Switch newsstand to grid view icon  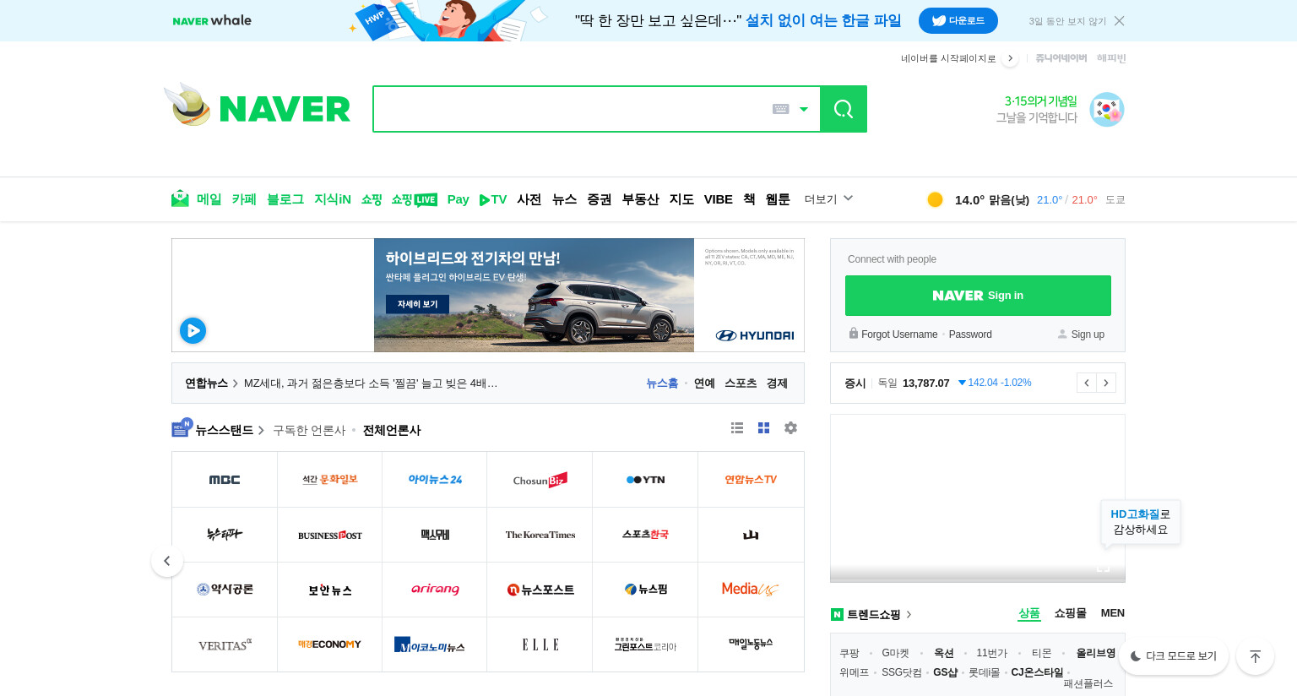763,428
